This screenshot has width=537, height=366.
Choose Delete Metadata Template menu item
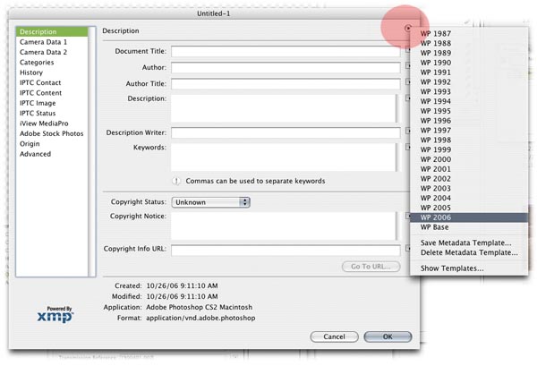(468, 253)
